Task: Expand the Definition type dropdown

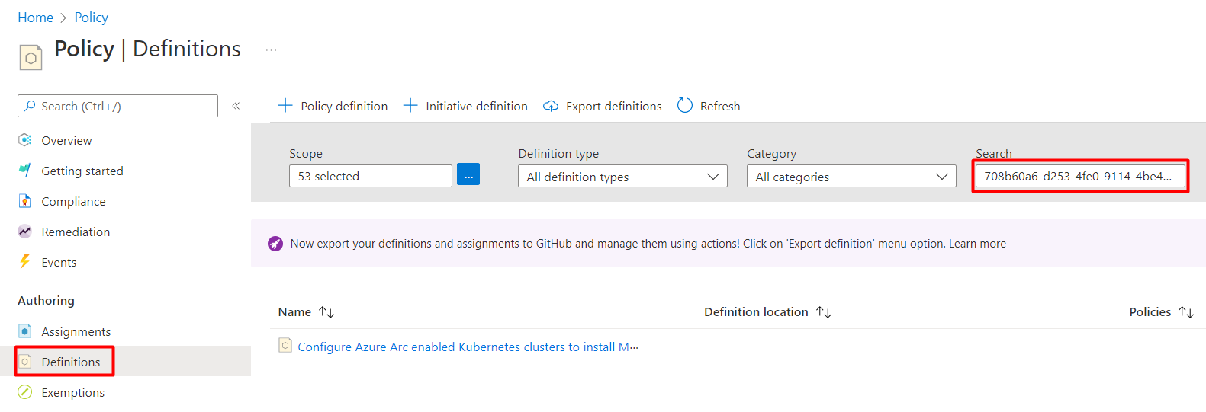Action: tap(622, 177)
